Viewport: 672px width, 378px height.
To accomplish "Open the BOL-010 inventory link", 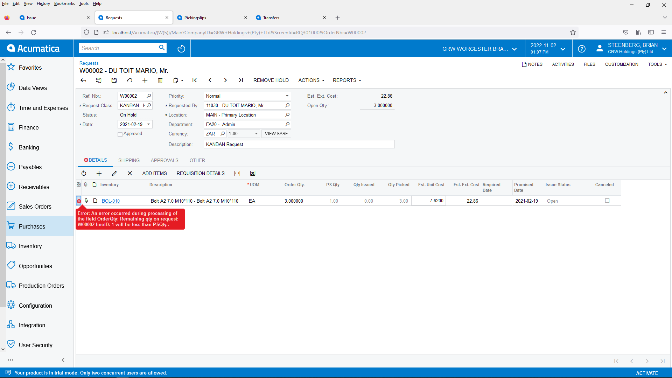I will tap(111, 201).
